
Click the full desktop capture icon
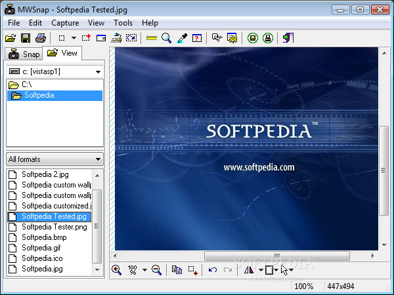[x=116, y=38]
